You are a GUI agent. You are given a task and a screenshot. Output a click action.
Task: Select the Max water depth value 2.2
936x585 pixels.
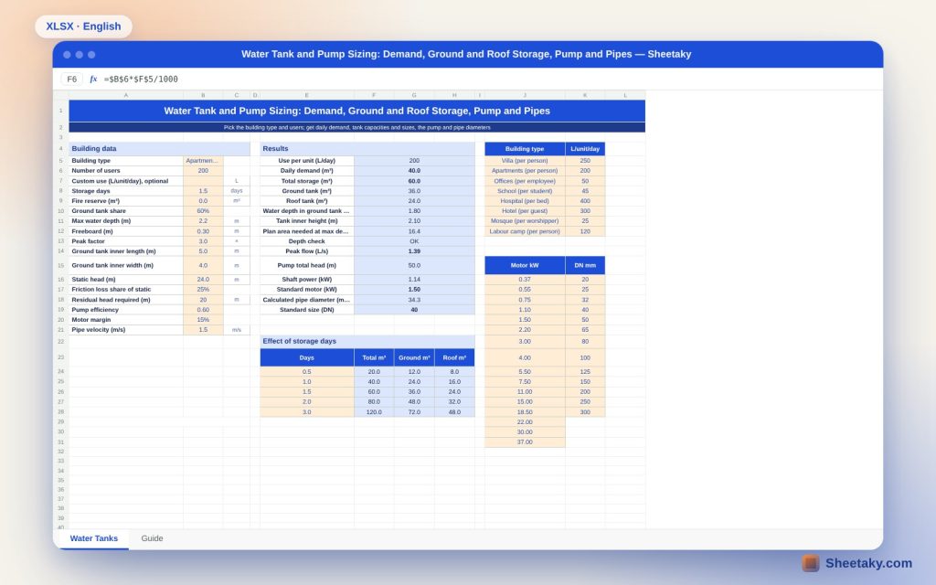click(x=203, y=221)
